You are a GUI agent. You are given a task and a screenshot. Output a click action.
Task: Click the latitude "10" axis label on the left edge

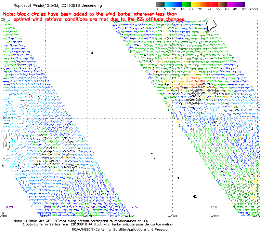pyautogui.click(x=3, y=117)
